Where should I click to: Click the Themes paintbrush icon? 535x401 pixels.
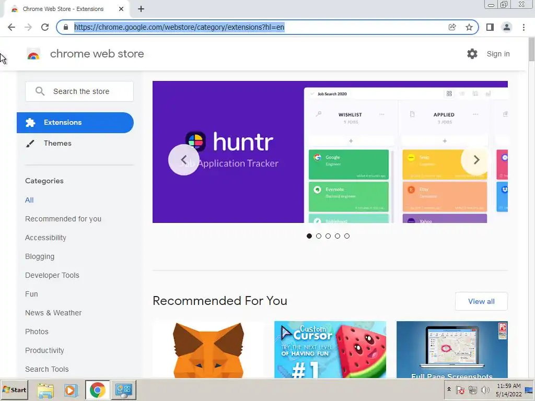[30, 144]
